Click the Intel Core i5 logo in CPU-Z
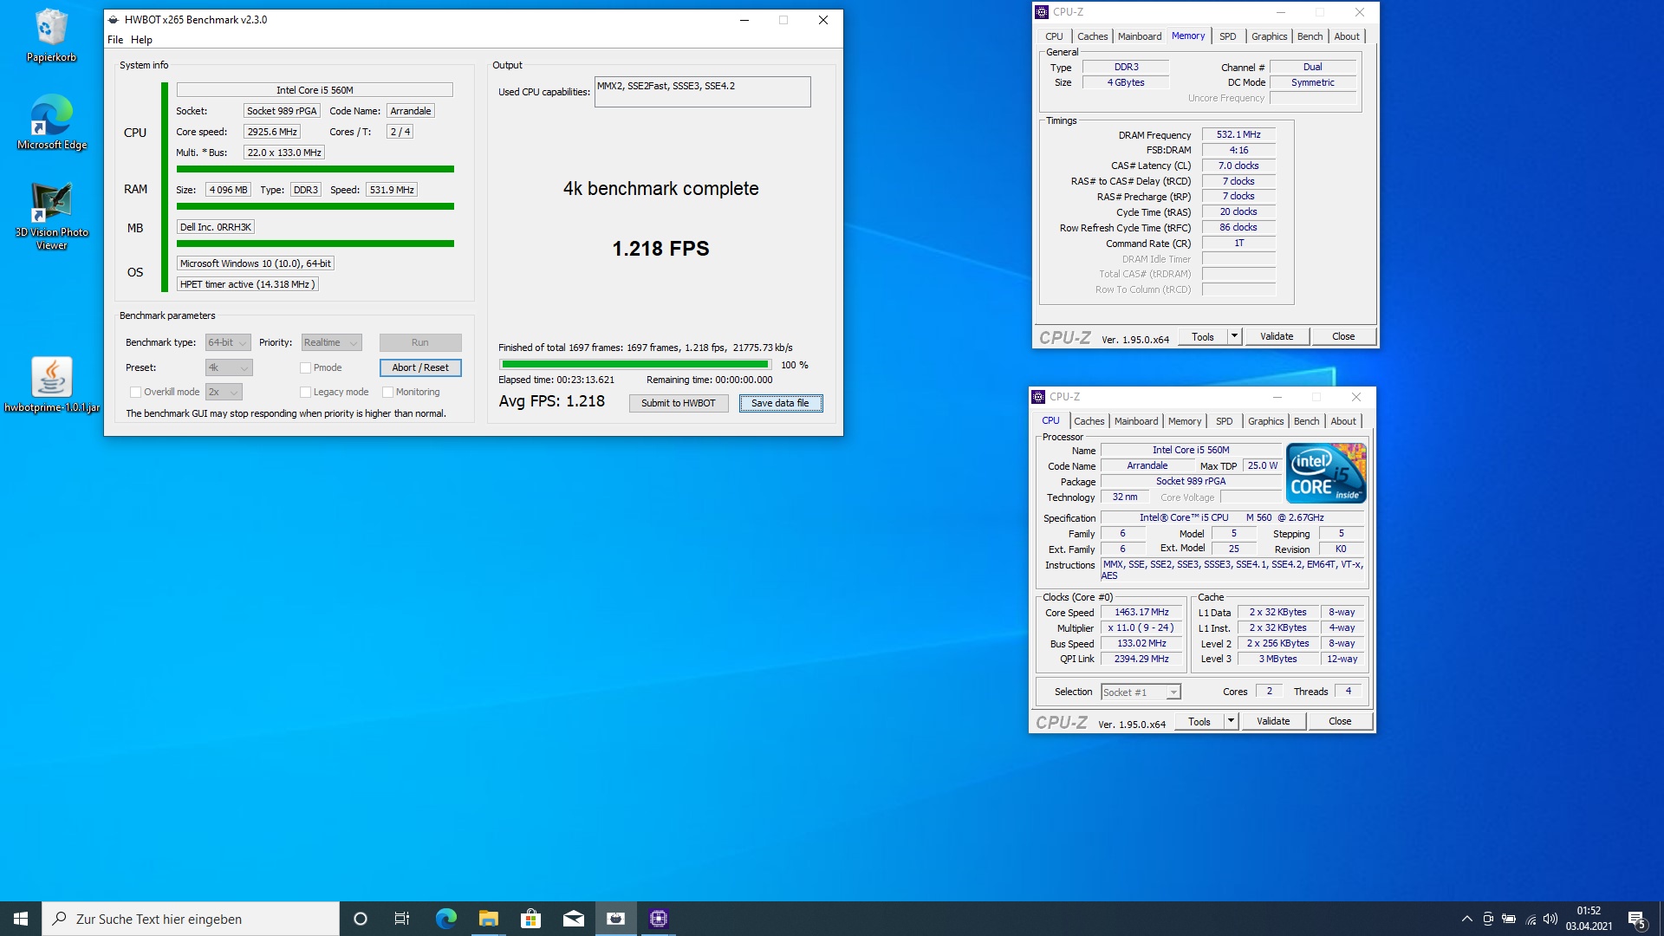This screenshot has width=1664, height=936. pos(1326,472)
